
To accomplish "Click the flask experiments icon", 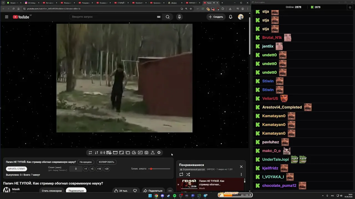I will tap(153, 153).
